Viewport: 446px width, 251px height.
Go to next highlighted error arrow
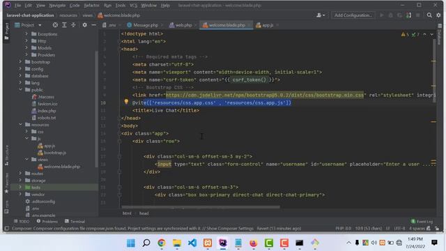pyautogui.click(x=432, y=34)
